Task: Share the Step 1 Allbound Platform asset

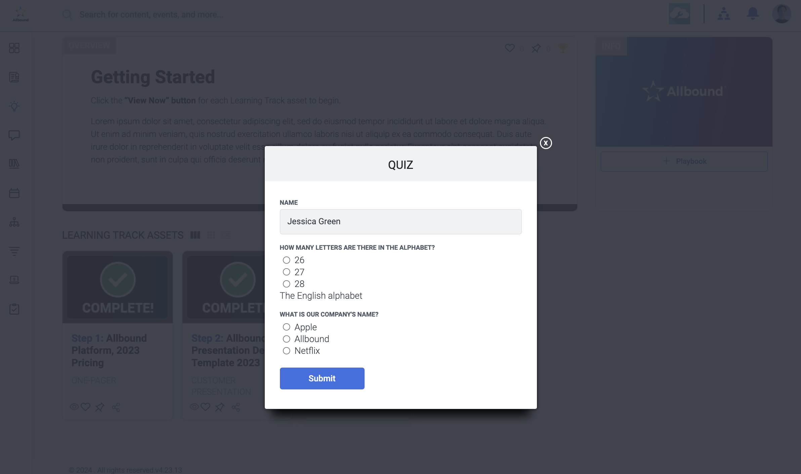Action: 116,407
